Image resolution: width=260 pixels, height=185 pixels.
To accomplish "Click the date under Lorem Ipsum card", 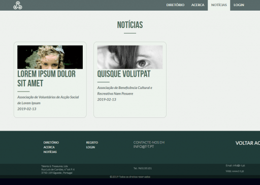I will click(x=27, y=109).
